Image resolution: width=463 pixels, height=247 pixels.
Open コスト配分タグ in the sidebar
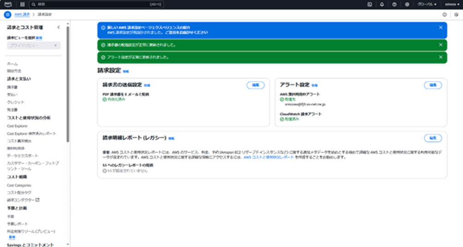19,193
